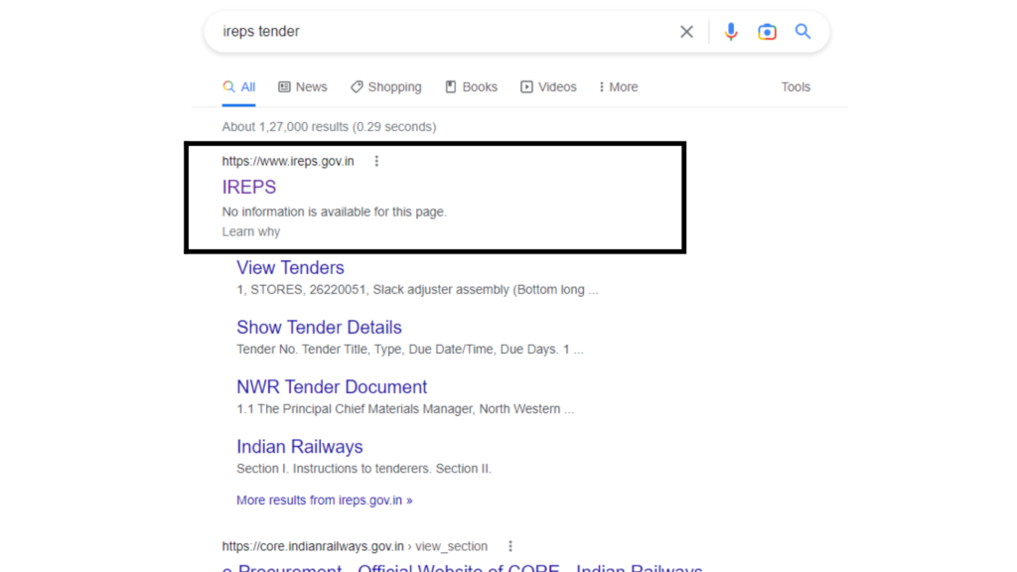Open the IREPS result title link
The width and height of the screenshot is (1017, 572).
[x=249, y=187]
